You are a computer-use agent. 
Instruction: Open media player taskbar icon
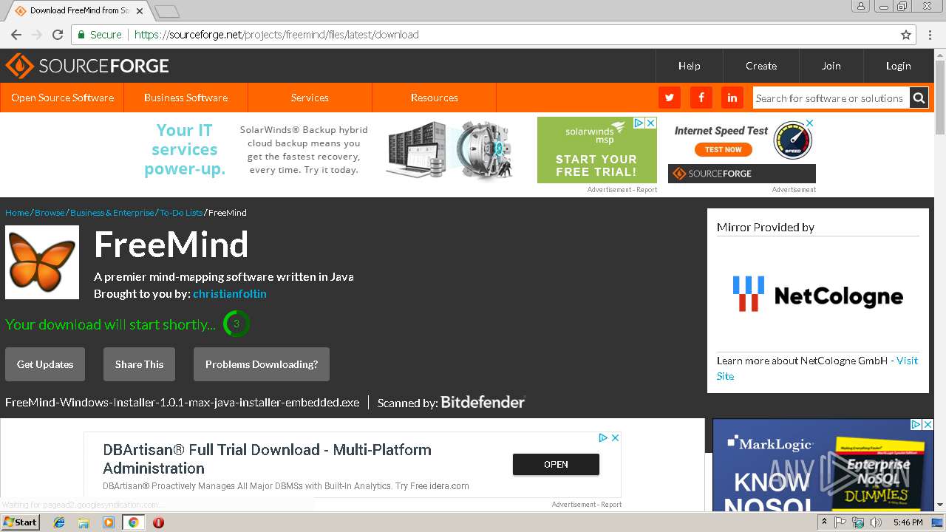coord(108,522)
